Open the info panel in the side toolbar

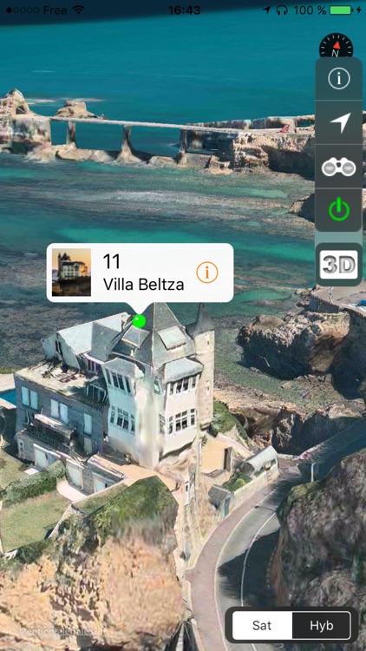[x=339, y=78]
